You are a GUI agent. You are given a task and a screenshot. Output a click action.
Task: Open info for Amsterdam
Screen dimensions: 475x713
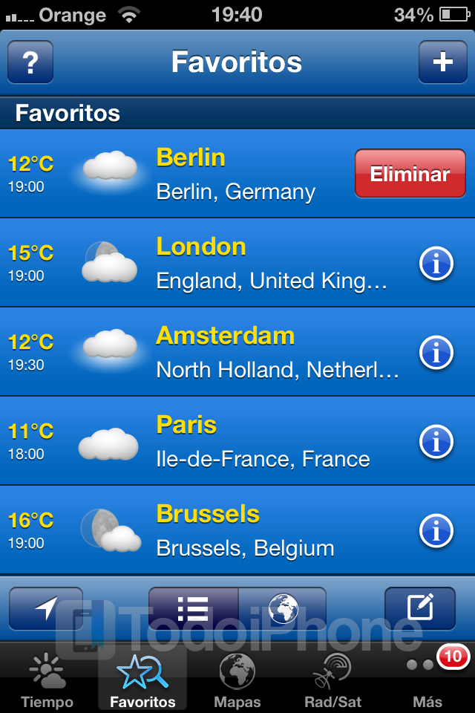(x=436, y=352)
